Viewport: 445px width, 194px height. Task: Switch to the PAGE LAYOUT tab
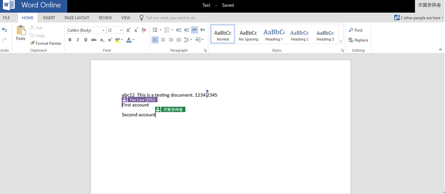tap(77, 18)
